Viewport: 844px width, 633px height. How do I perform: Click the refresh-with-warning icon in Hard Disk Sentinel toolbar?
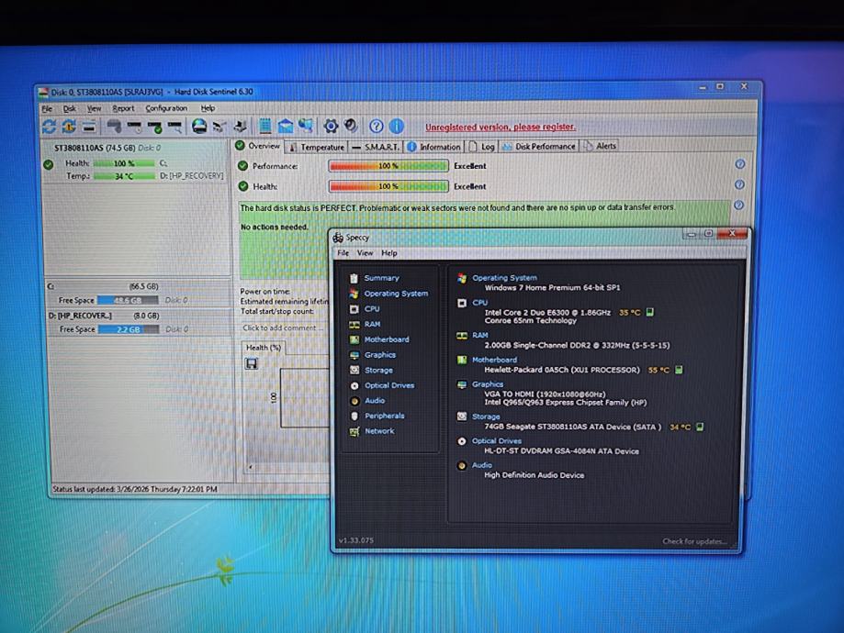(x=69, y=127)
